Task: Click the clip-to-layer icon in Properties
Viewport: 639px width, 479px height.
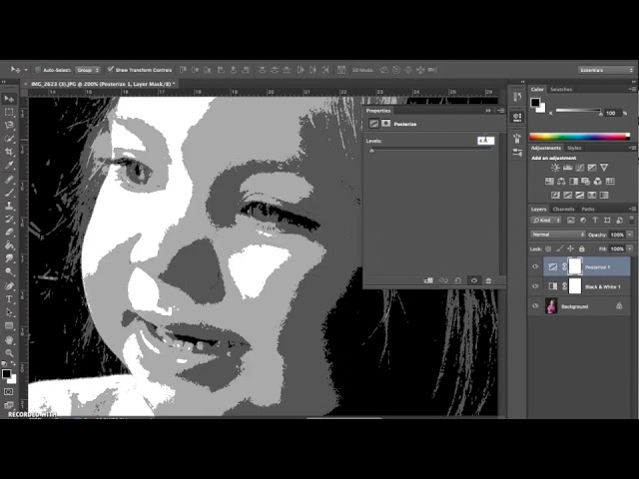Action: (428, 280)
